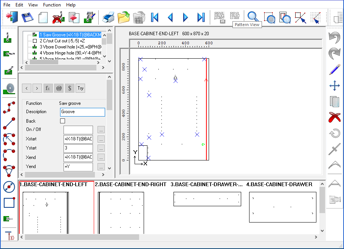Click the Yend field with =Y

78,167
